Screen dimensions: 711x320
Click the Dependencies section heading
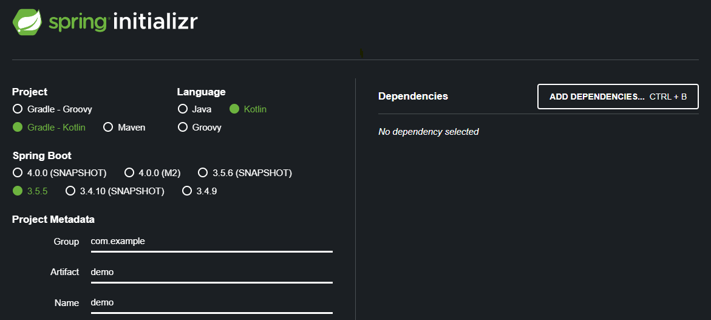click(413, 96)
